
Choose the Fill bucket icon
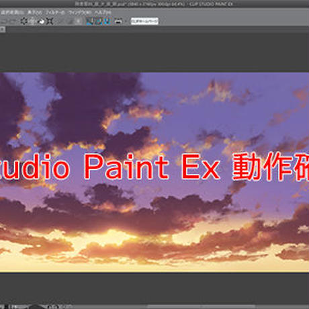41,21
